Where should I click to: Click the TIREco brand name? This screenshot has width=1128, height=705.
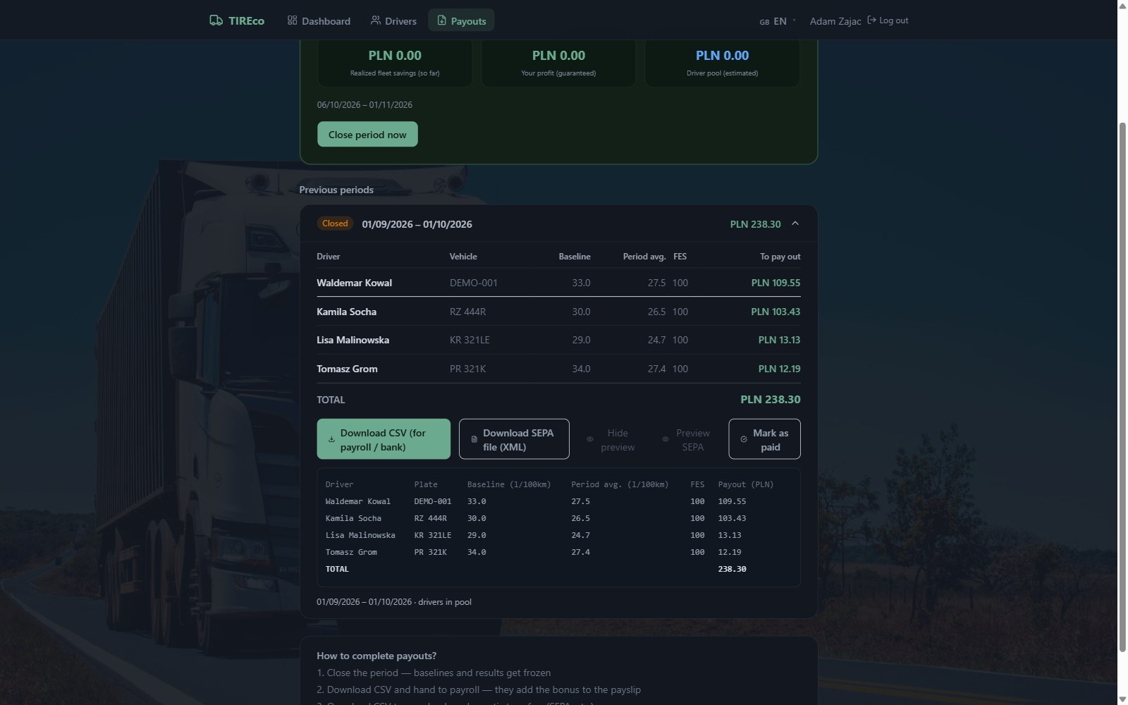click(x=246, y=21)
